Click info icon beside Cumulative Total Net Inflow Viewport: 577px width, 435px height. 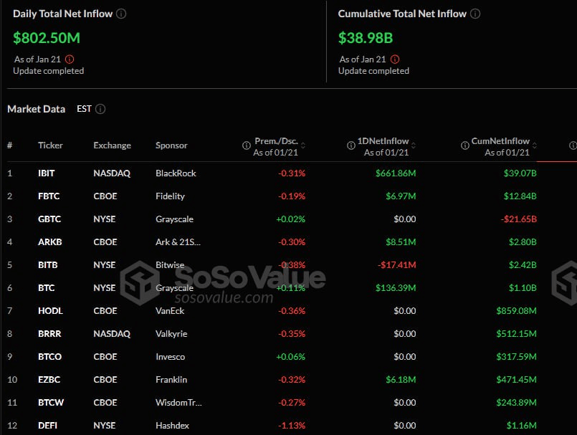click(475, 14)
